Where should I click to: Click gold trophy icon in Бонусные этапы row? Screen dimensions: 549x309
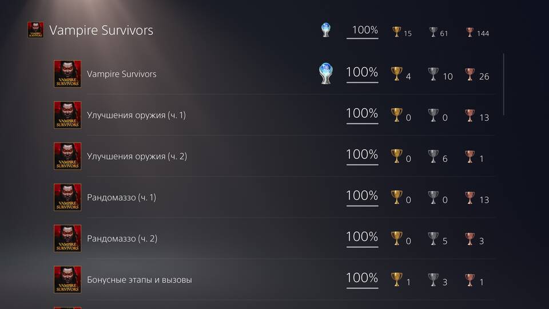point(396,280)
